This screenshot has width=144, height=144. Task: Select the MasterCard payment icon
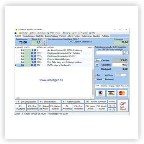coord(122,93)
